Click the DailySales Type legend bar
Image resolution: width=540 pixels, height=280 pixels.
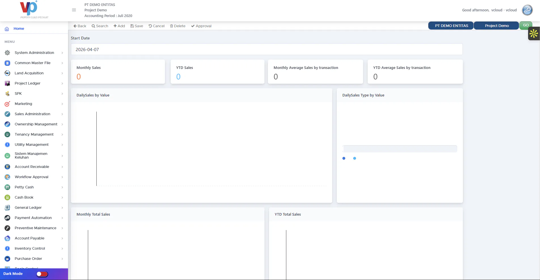click(400, 149)
